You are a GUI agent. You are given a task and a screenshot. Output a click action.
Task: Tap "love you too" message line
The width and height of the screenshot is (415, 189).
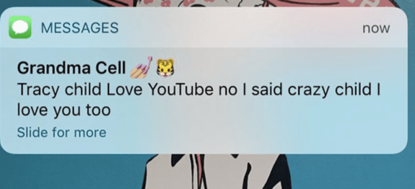[x=64, y=110]
